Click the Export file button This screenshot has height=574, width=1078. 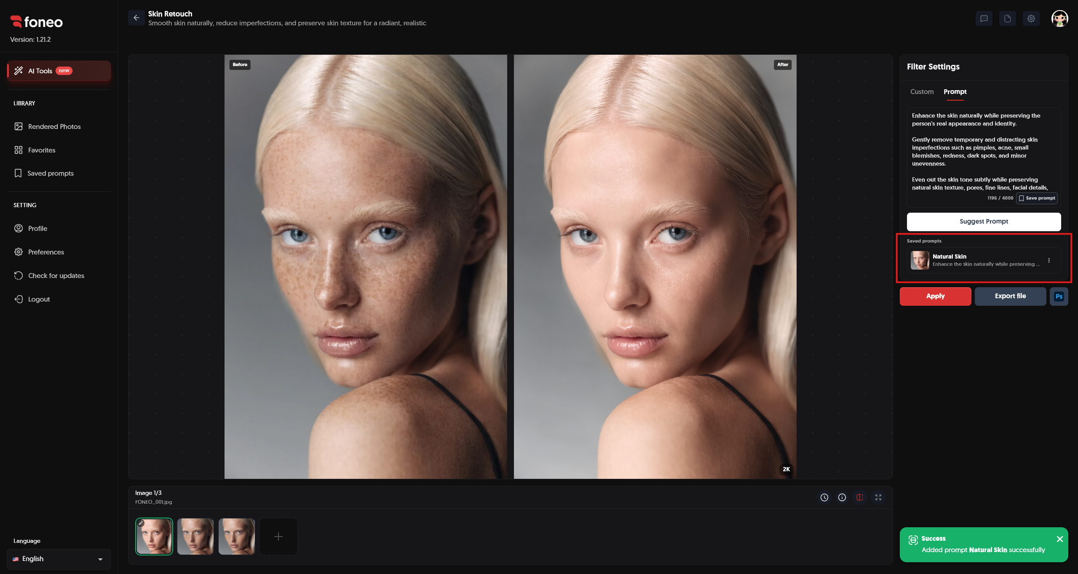click(1010, 296)
